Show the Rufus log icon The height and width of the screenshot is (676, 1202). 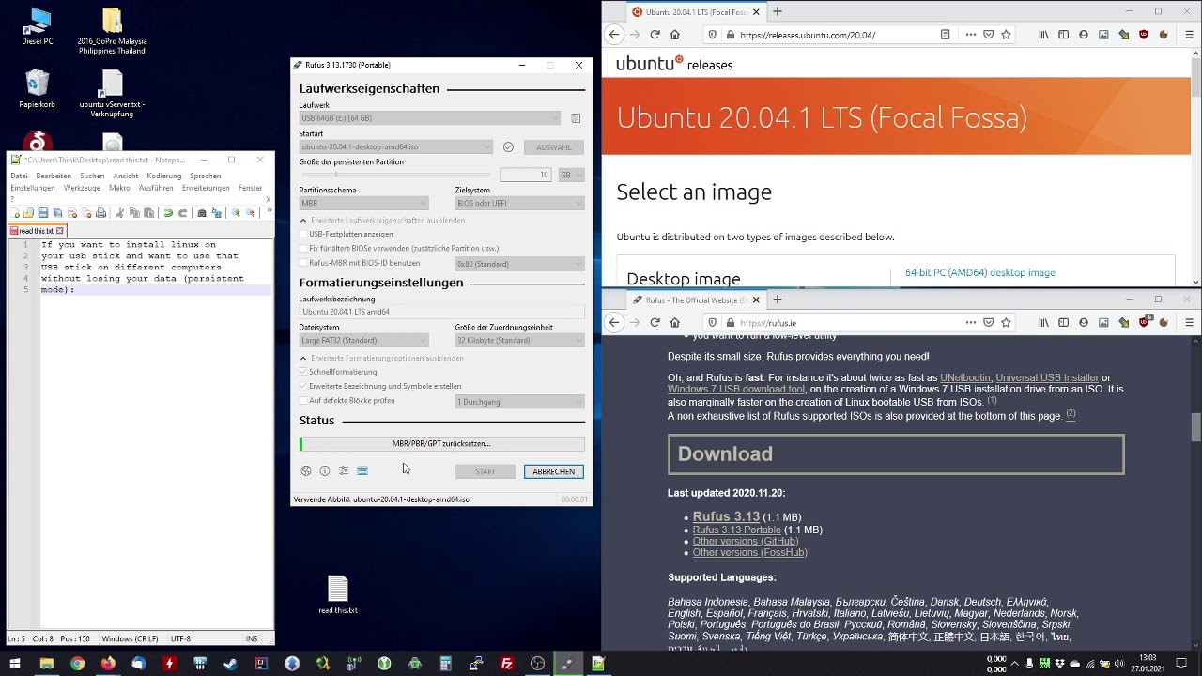pos(362,471)
